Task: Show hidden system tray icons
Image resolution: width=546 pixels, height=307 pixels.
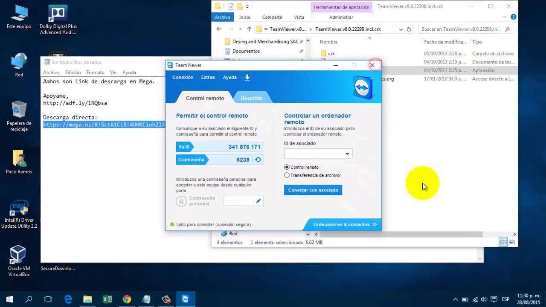Action: pos(456,299)
